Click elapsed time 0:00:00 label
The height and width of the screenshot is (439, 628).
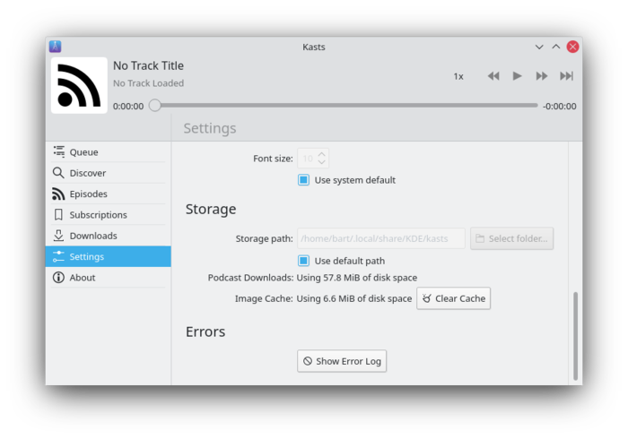(128, 107)
